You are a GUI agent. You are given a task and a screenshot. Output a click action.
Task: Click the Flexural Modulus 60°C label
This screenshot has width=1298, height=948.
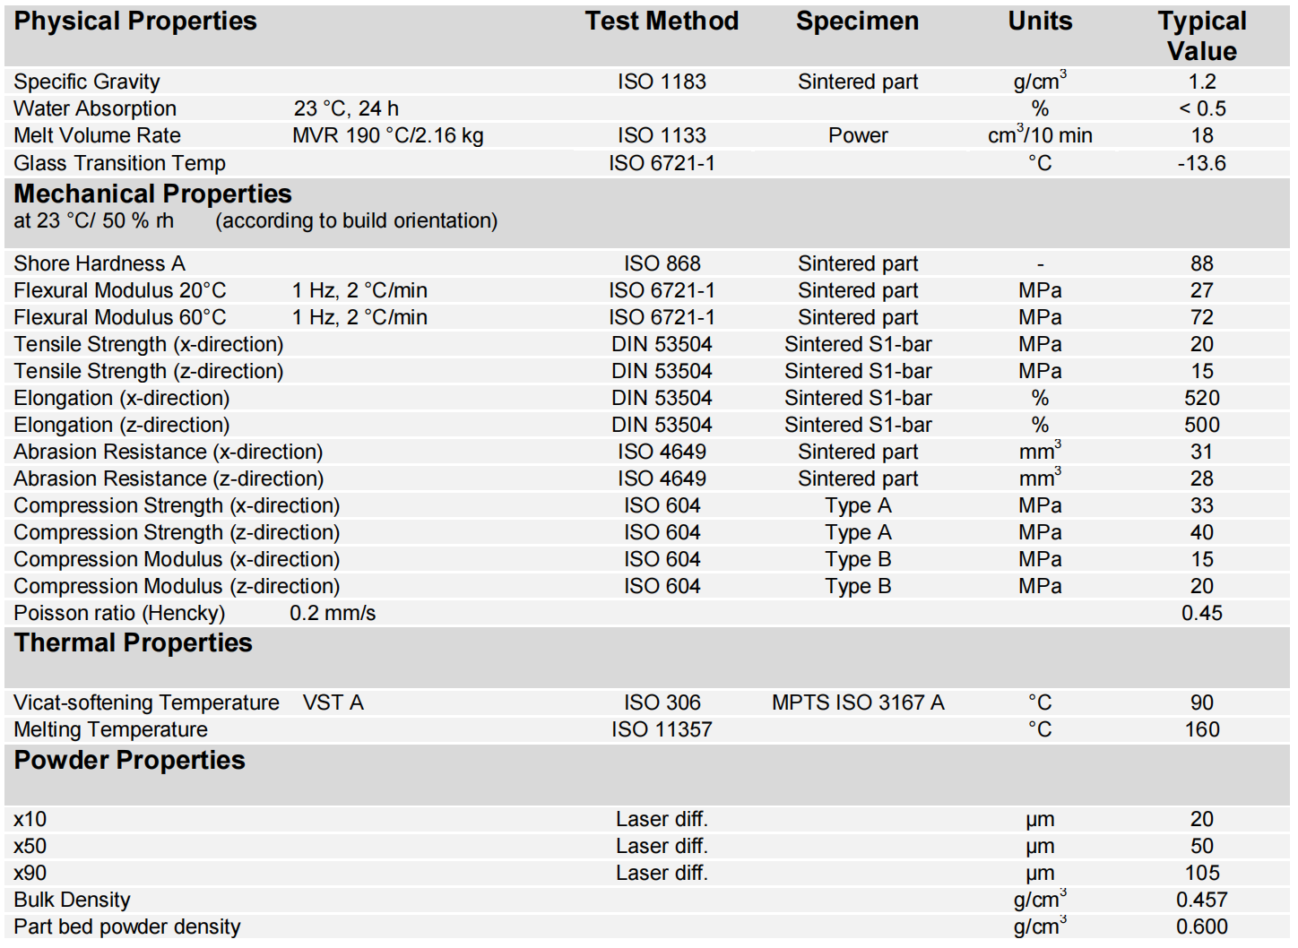pos(120,317)
